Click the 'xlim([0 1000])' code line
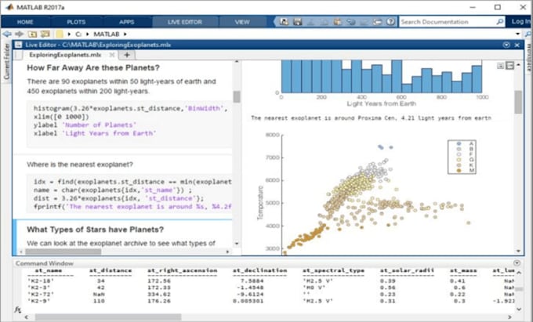This screenshot has width=533, height=322. (x=61, y=117)
